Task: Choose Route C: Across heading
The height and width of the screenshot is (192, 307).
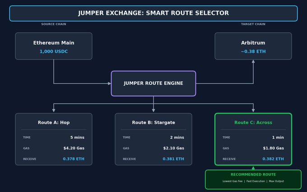Action: click(253, 122)
